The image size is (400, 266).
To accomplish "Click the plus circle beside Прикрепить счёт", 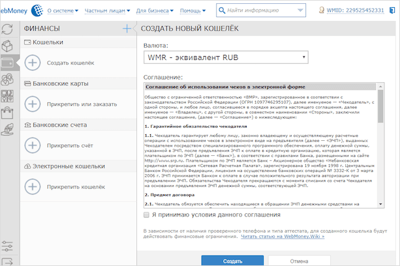I will [x=33, y=145].
